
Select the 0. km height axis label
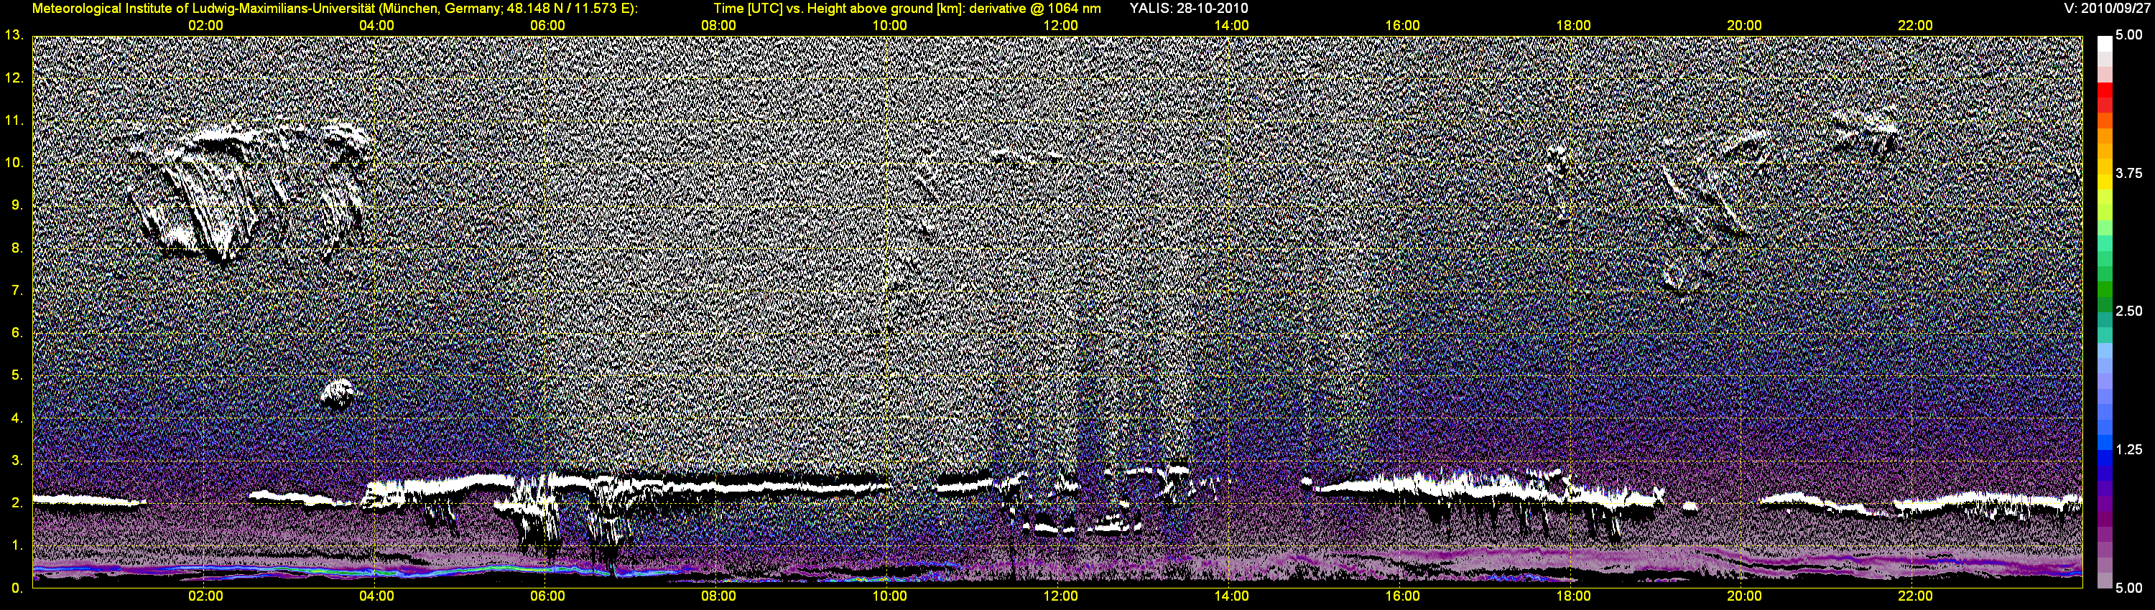[x=17, y=588]
